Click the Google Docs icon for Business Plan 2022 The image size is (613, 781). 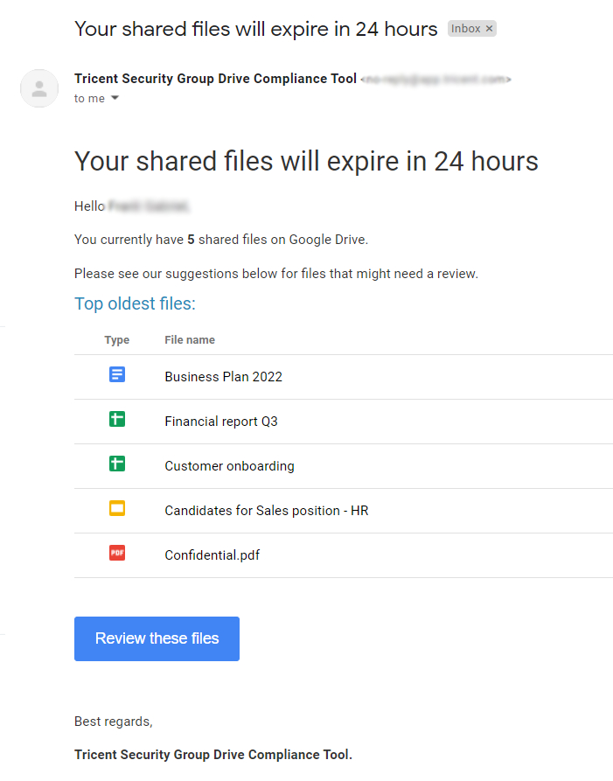(117, 375)
